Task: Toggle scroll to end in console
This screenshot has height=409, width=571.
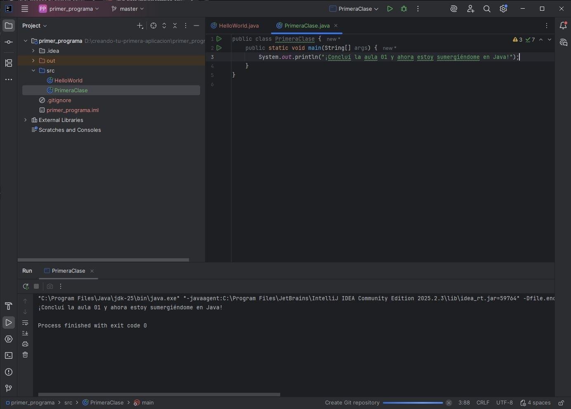Action: tap(25, 333)
